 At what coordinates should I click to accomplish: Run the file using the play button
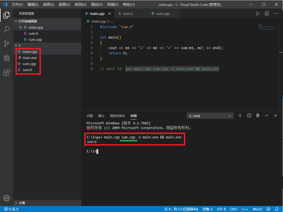tap(258, 13)
